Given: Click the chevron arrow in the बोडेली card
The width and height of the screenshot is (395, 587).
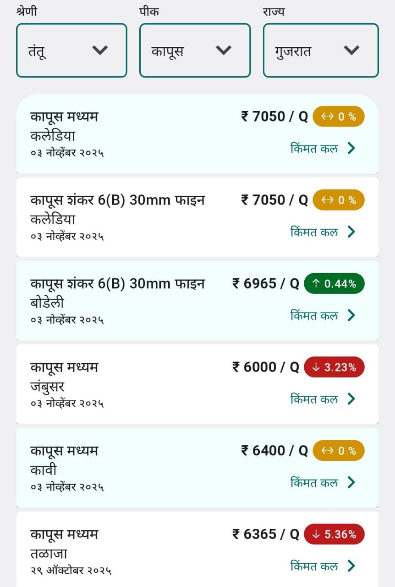Looking at the screenshot, I should [x=351, y=316].
